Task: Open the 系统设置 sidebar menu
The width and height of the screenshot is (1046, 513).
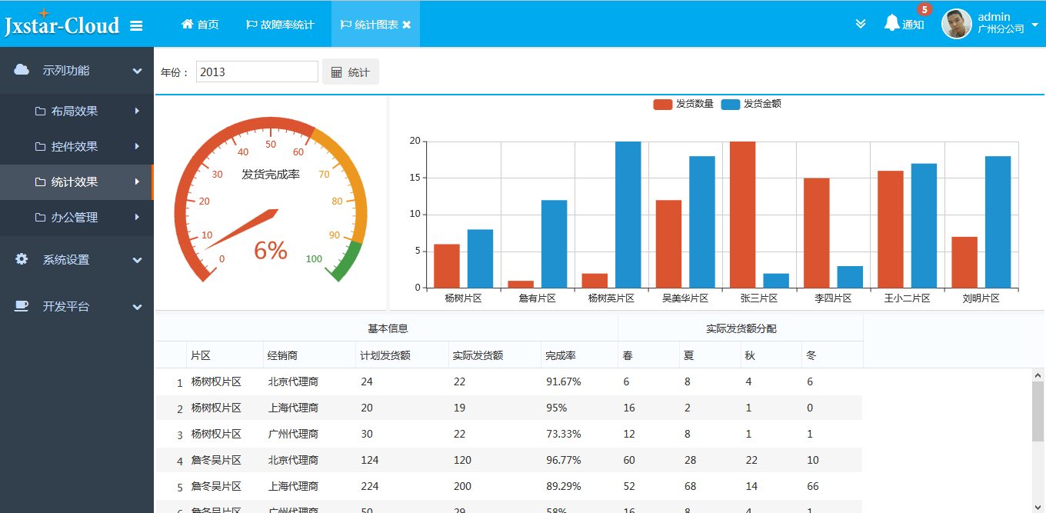Action: 77,260
